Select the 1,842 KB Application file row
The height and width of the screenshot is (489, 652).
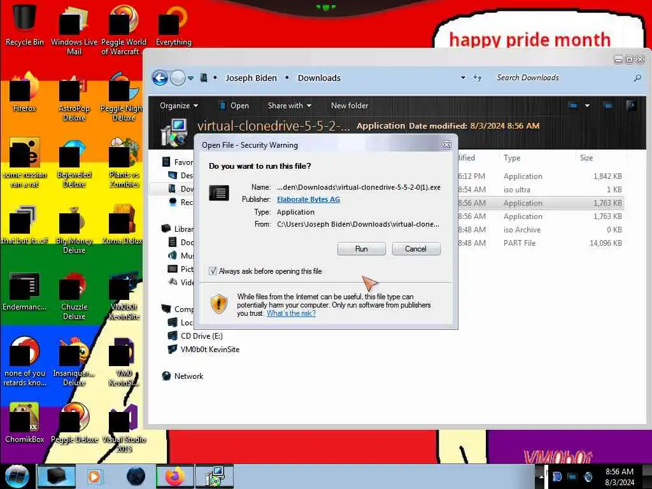tap(540, 176)
